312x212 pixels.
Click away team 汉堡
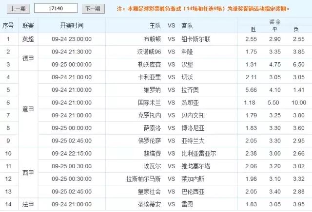click(187, 65)
